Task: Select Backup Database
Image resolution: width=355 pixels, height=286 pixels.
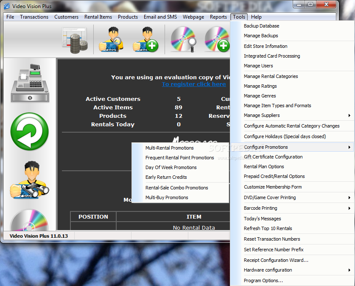Action: tap(292, 26)
